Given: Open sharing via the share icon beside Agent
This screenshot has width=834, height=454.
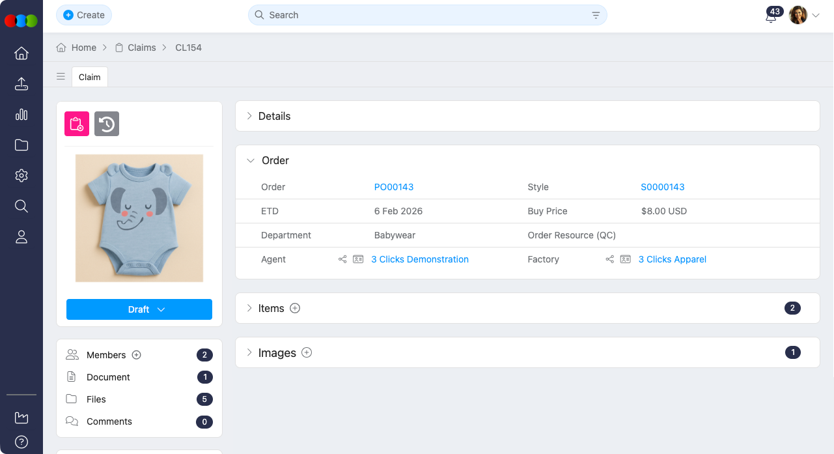Looking at the screenshot, I should point(342,259).
